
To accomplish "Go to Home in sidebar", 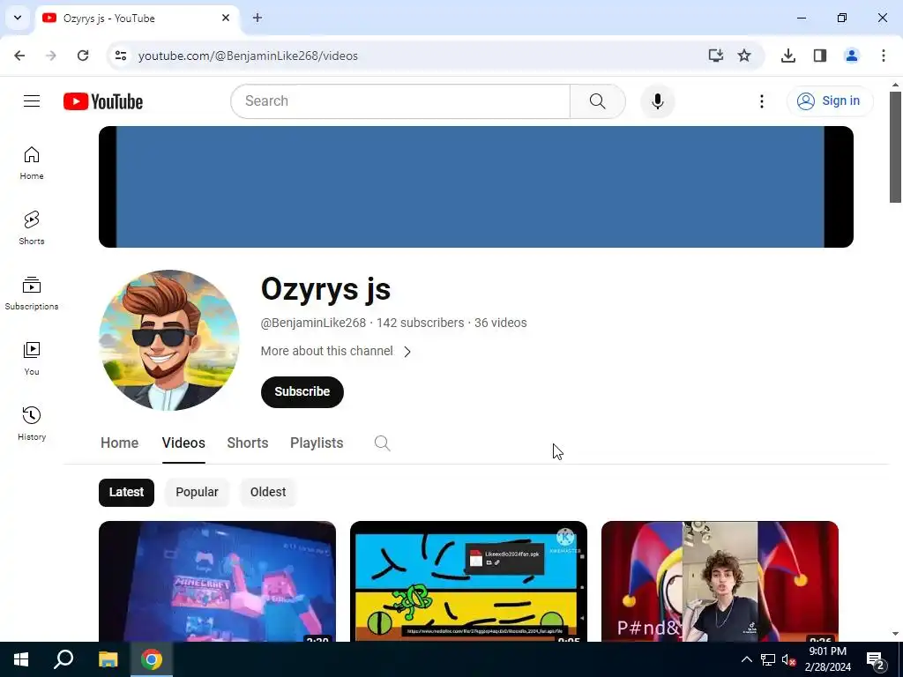I will tap(32, 163).
